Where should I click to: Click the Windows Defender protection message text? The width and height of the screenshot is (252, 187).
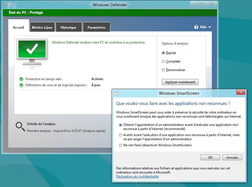pos(99,42)
